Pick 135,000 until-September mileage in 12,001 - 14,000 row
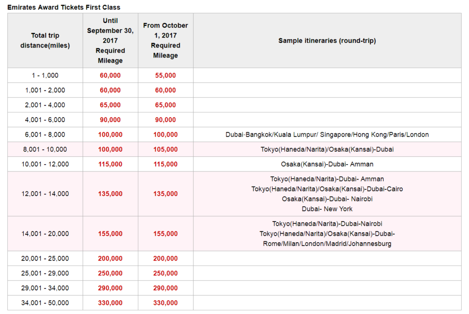This screenshot has width=469, height=314. (x=110, y=194)
